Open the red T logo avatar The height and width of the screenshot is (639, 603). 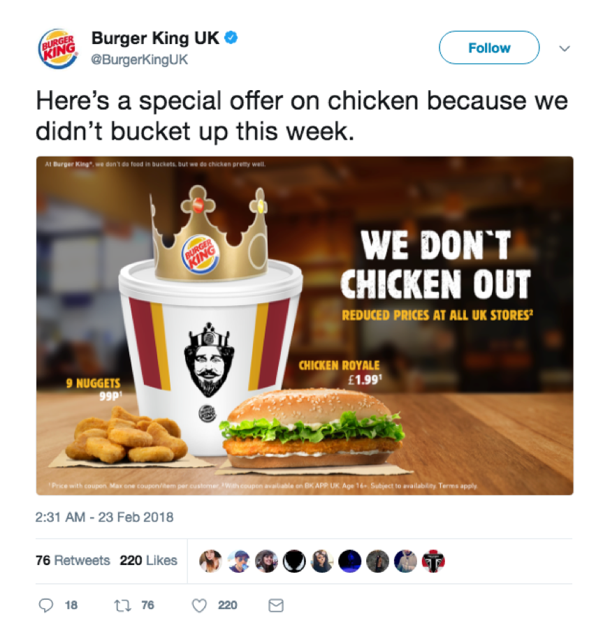433,561
